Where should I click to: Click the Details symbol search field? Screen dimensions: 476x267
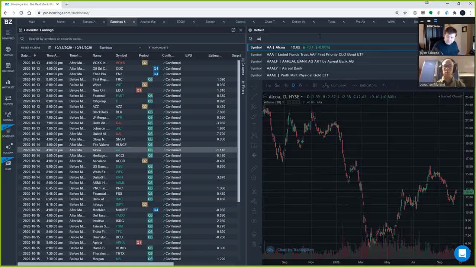point(333,39)
